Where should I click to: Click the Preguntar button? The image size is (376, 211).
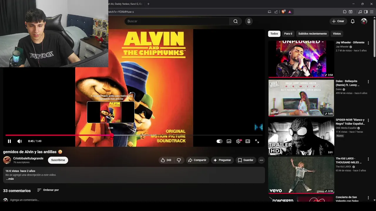222,160
